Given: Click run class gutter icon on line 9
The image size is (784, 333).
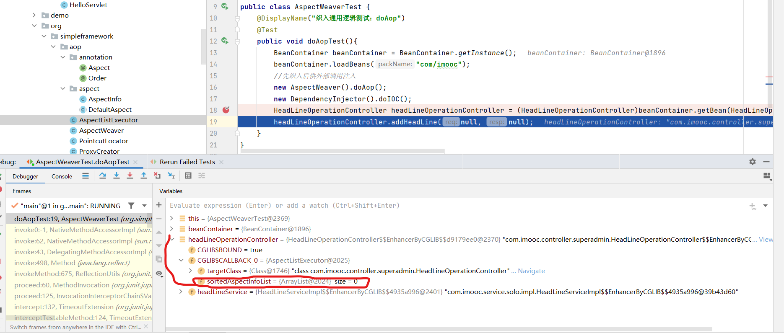Looking at the screenshot, I should click(225, 6).
